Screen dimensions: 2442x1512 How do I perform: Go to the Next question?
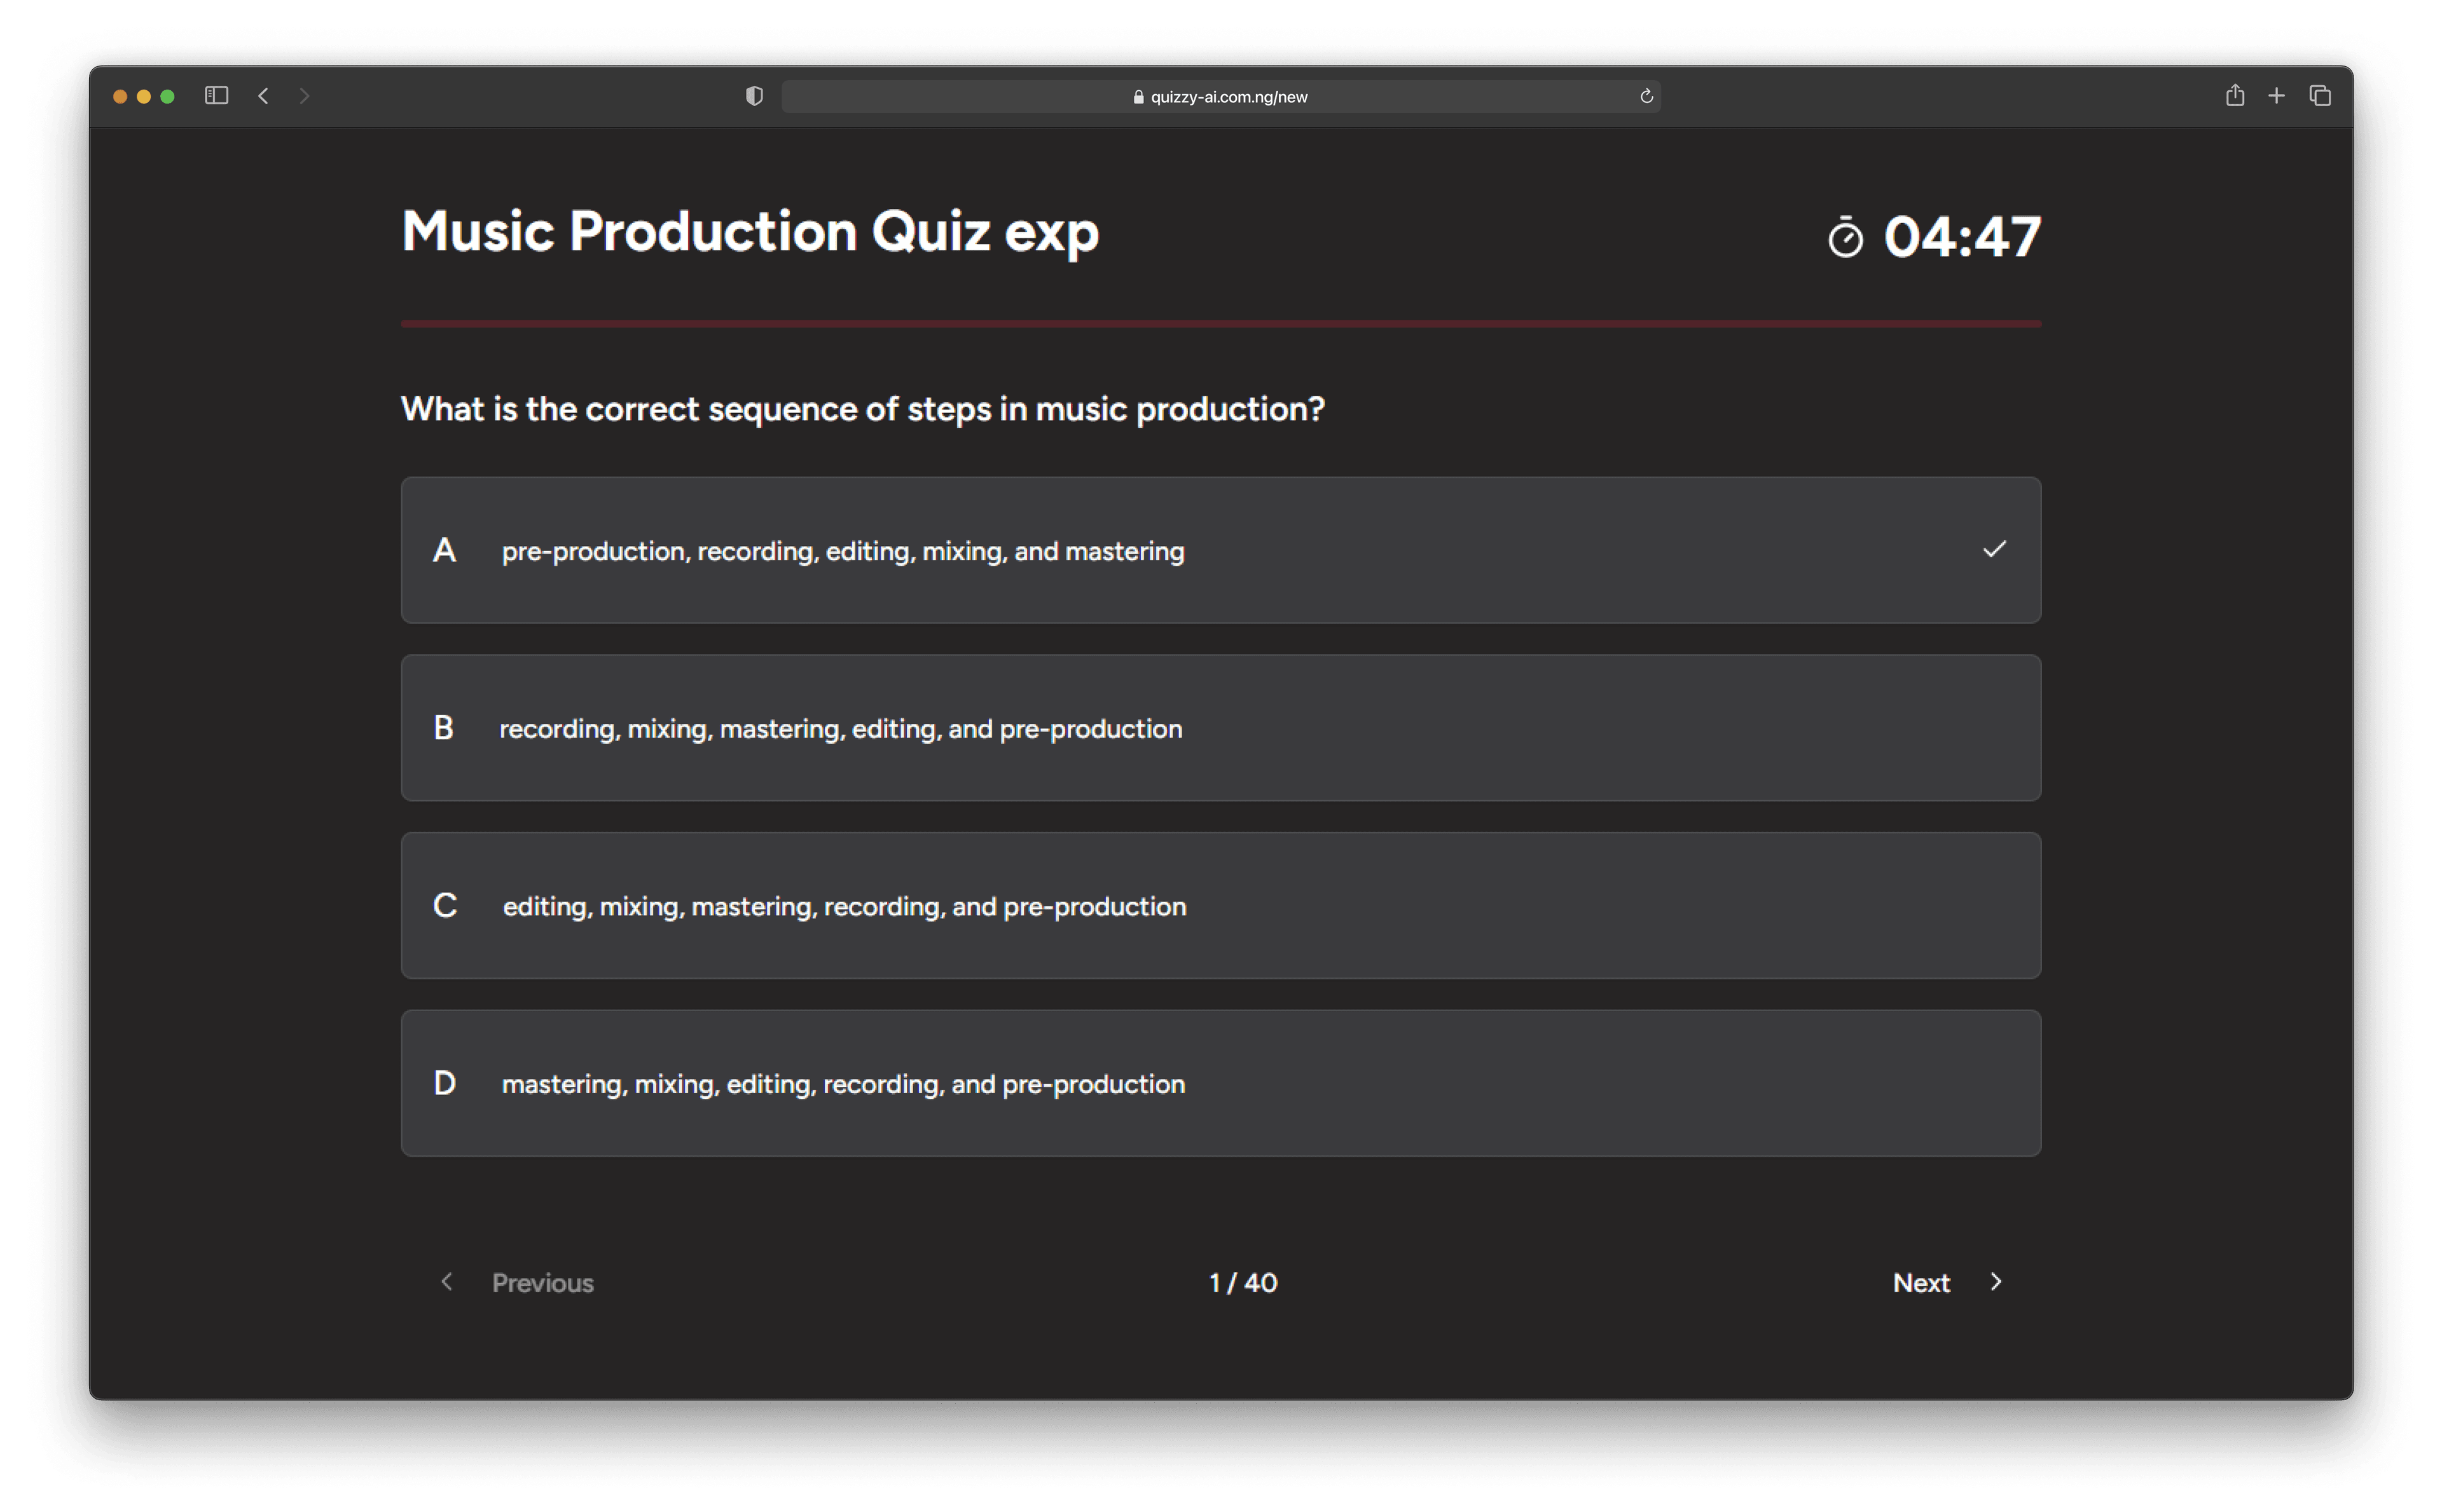[x=1921, y=1282]
